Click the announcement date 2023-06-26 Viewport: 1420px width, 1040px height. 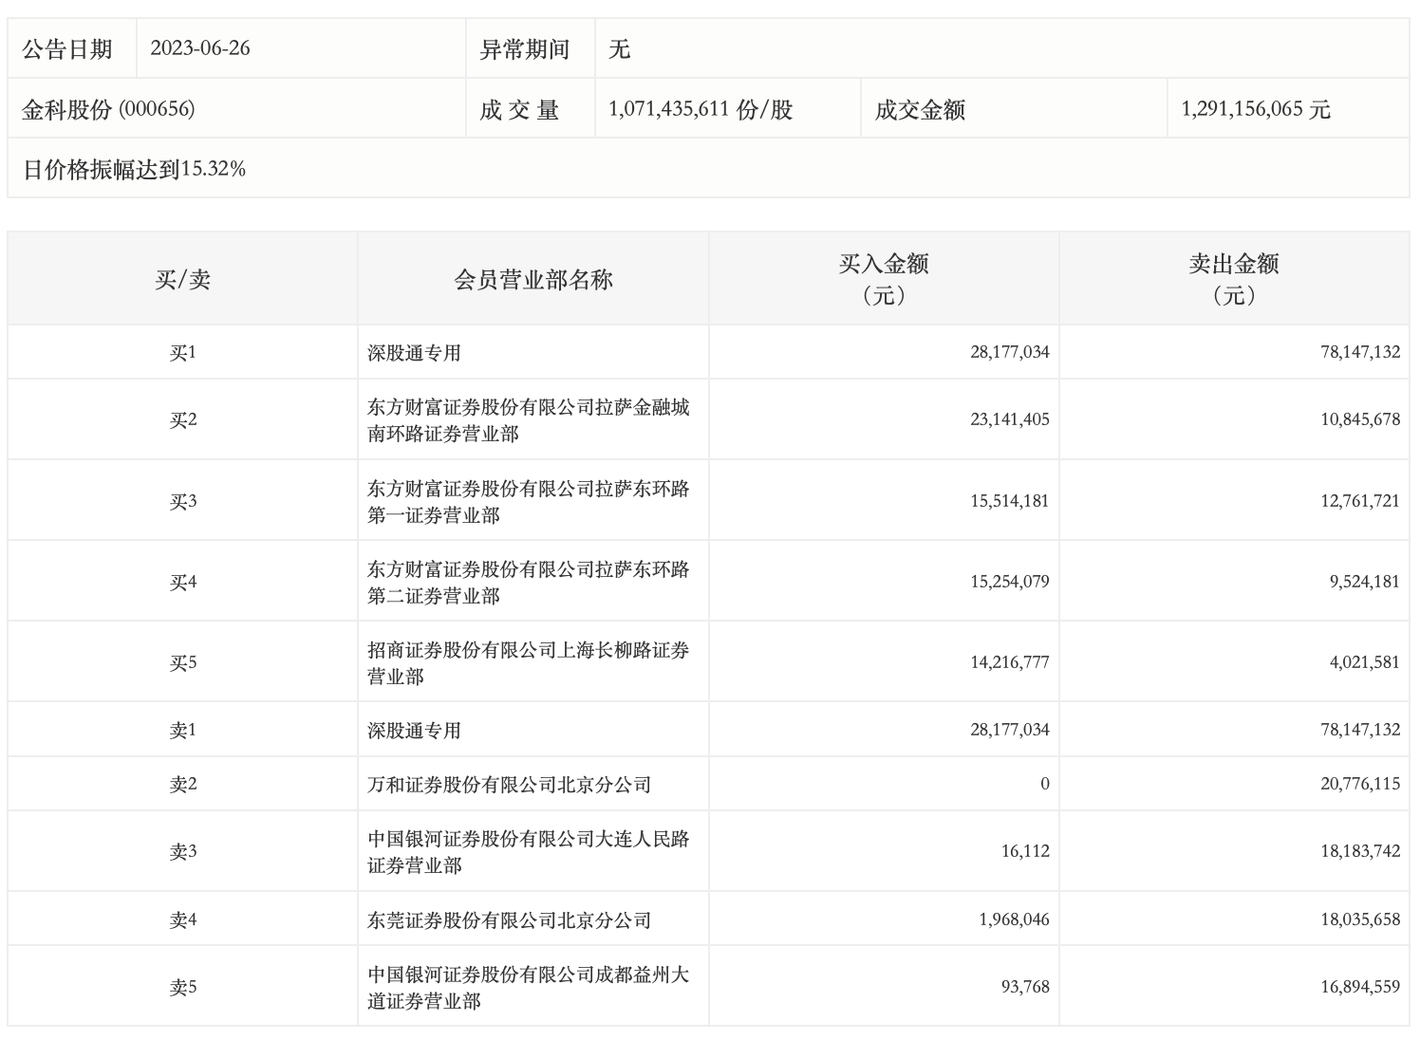[200, 48]
